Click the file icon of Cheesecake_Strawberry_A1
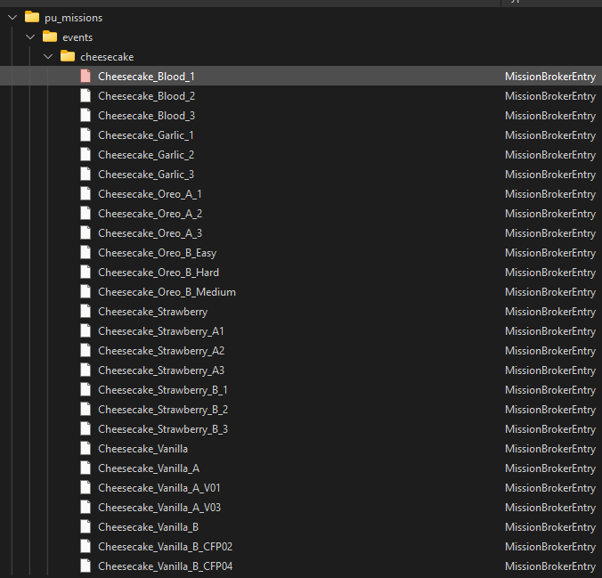The image size is (602, 578). coord(85,330)
